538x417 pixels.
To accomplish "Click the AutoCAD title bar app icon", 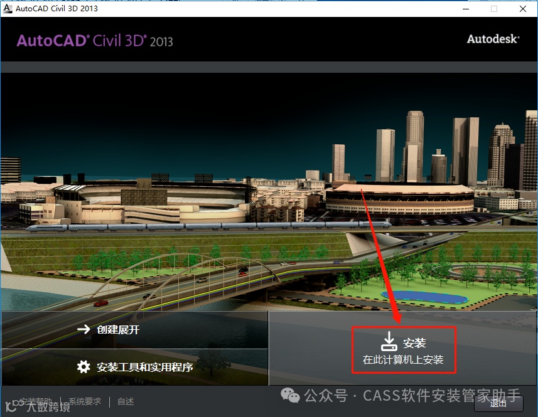I will 7,8.
